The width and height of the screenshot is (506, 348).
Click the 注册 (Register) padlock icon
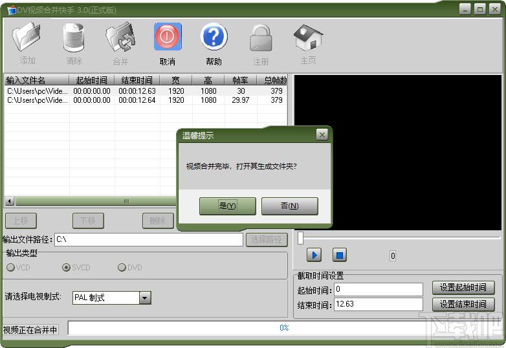tap(261, 38)
